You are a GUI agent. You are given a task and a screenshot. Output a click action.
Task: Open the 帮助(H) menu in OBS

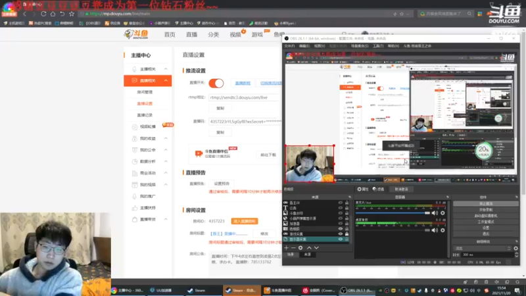pos(393,46)
